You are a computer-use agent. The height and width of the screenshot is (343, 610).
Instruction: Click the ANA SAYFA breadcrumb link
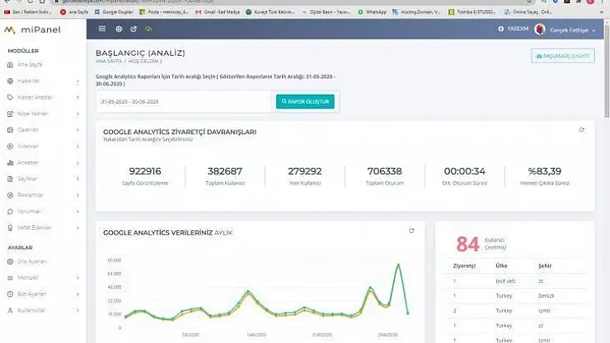coord(109,61)
